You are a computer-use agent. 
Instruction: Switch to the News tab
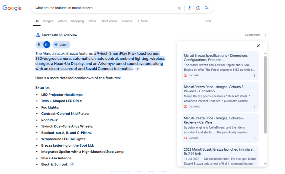click(x=92, y=21)
